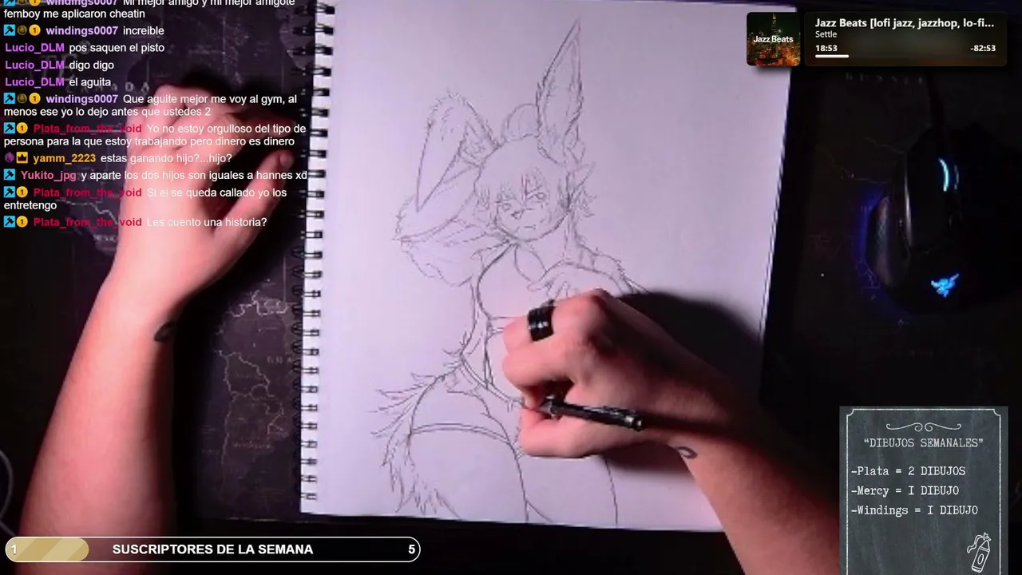The height and width of the screenshot is (575, 1022).
Task: Click the "DIBUJOS SEMANALES" heading
Action: 924,442
